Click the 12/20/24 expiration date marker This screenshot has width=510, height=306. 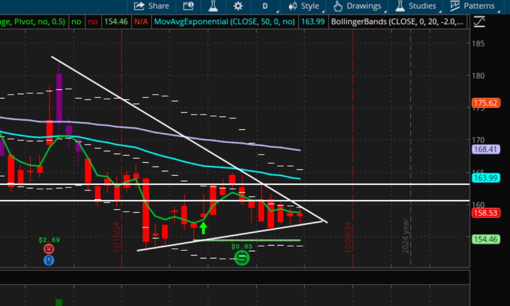(348, 237)
